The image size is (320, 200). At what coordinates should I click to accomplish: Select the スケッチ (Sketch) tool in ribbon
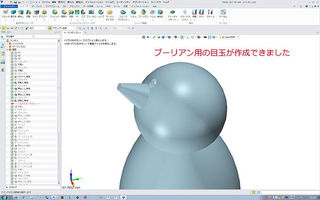point(6,14)
